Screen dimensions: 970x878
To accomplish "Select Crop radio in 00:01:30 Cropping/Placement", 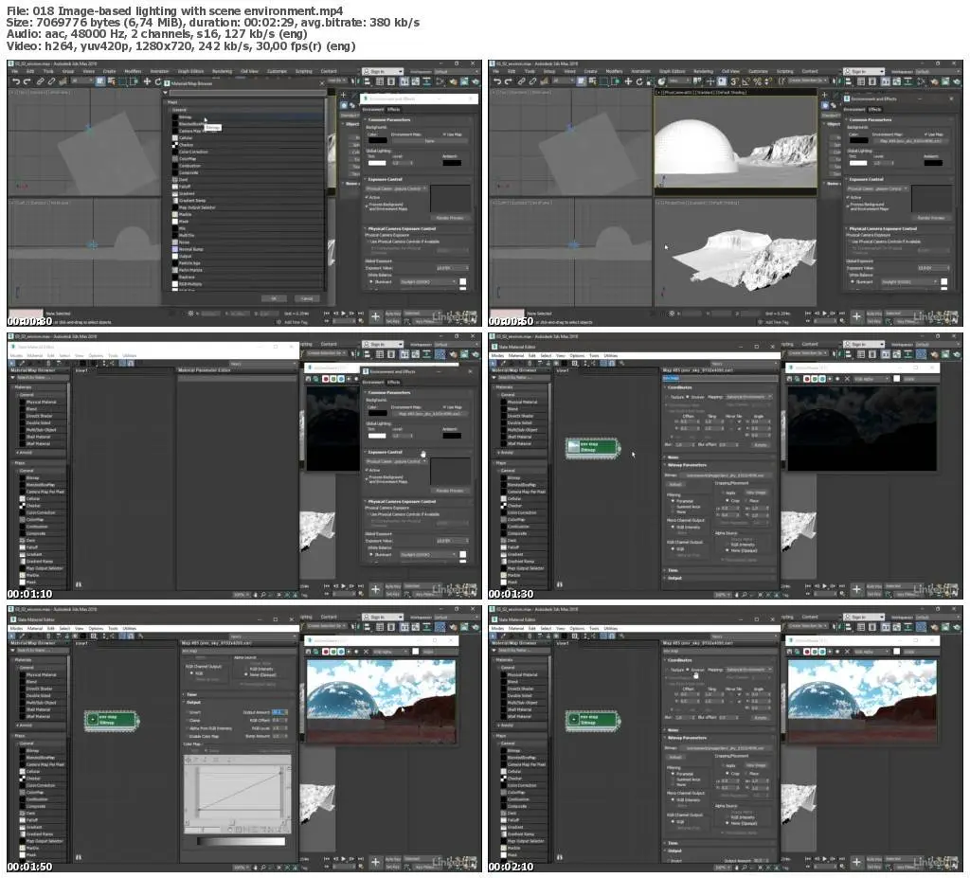I will pos(728,500).
